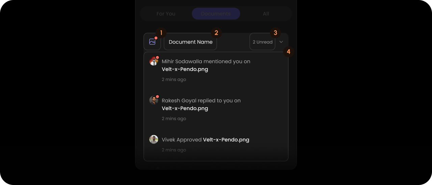This screenshot has height=185, width=432.
Task: Click Rakesh Goyal's avatar
Action: click(154, 100)
